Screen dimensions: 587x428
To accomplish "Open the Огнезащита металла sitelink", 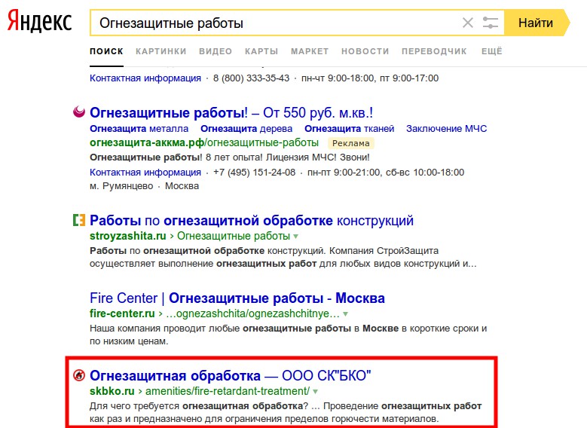I will click(139, 128).
